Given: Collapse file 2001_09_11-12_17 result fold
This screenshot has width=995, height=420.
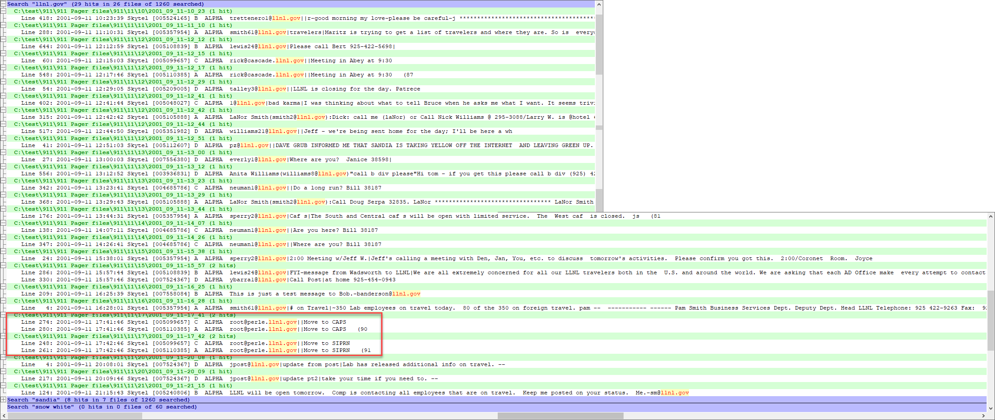Looking at the screenshot, I should coord(3,68).
